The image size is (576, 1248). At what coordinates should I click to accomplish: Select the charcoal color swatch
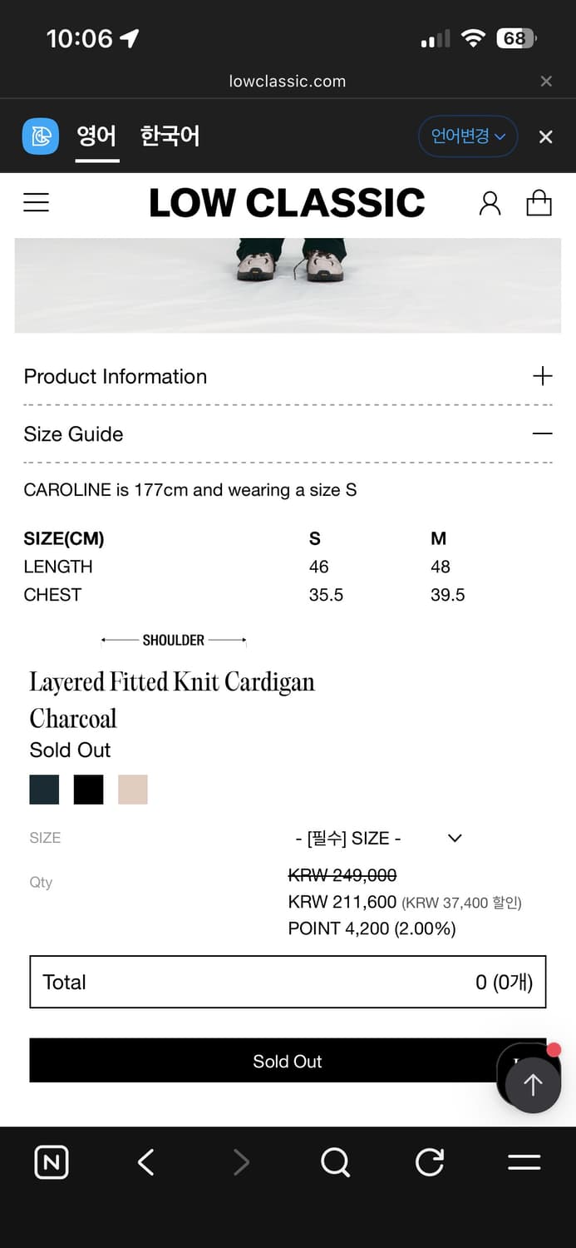[44, 789]
